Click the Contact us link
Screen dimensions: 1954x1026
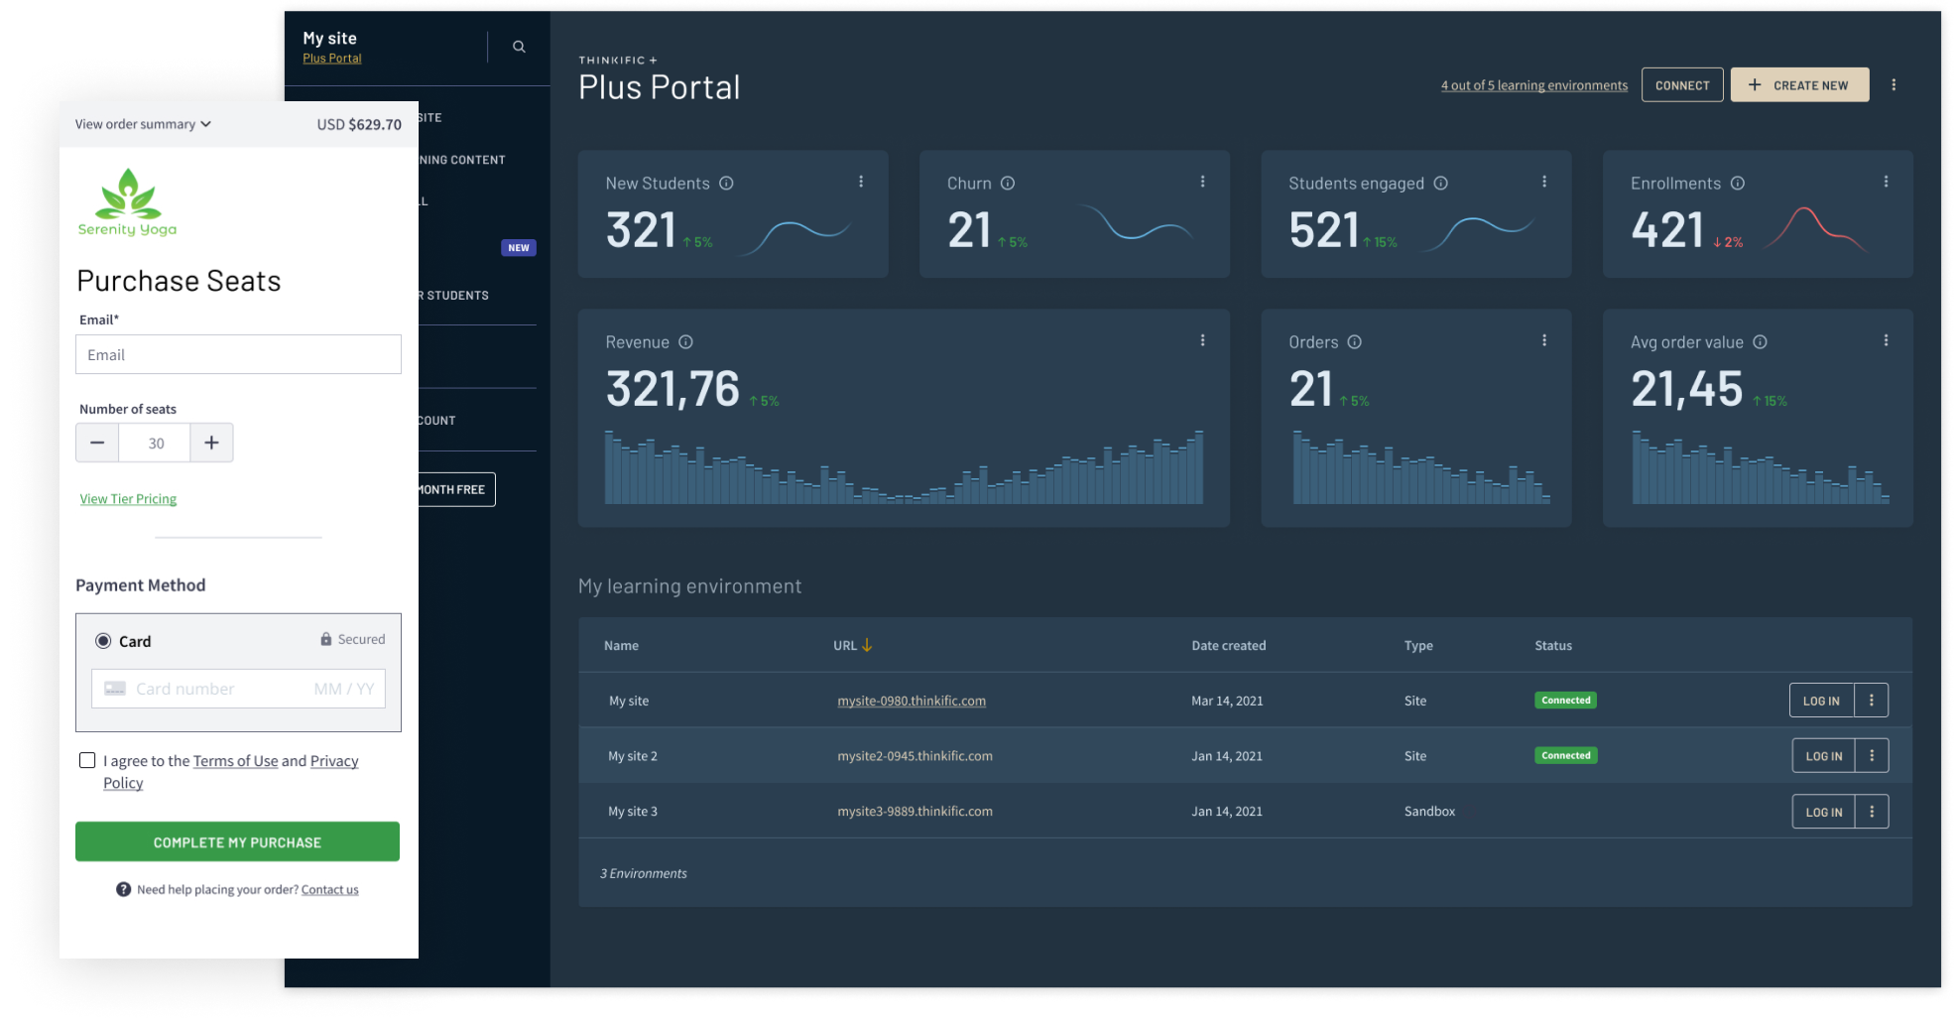(329, 890)
